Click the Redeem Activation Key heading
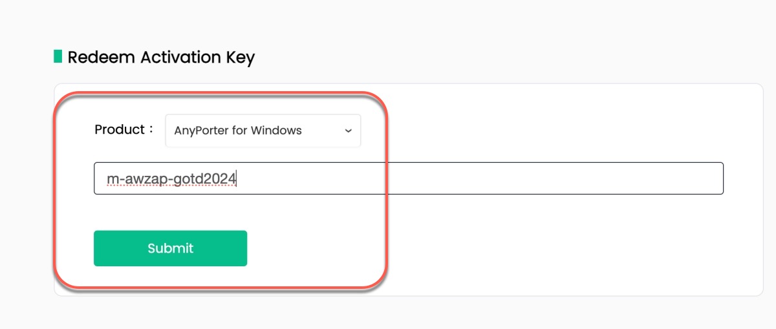This screenshot has width=776, height=329. pos(161,58)
